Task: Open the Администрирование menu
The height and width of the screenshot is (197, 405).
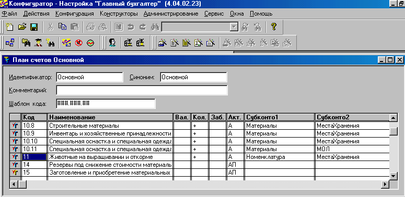Action: 171,14
